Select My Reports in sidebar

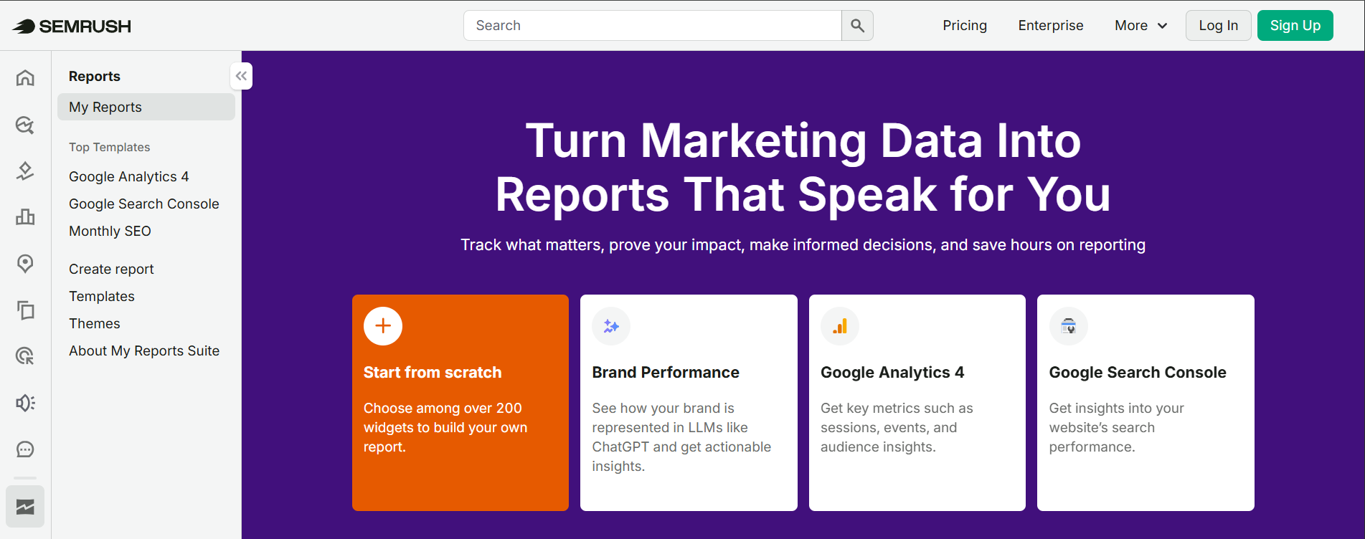[146, 107]
